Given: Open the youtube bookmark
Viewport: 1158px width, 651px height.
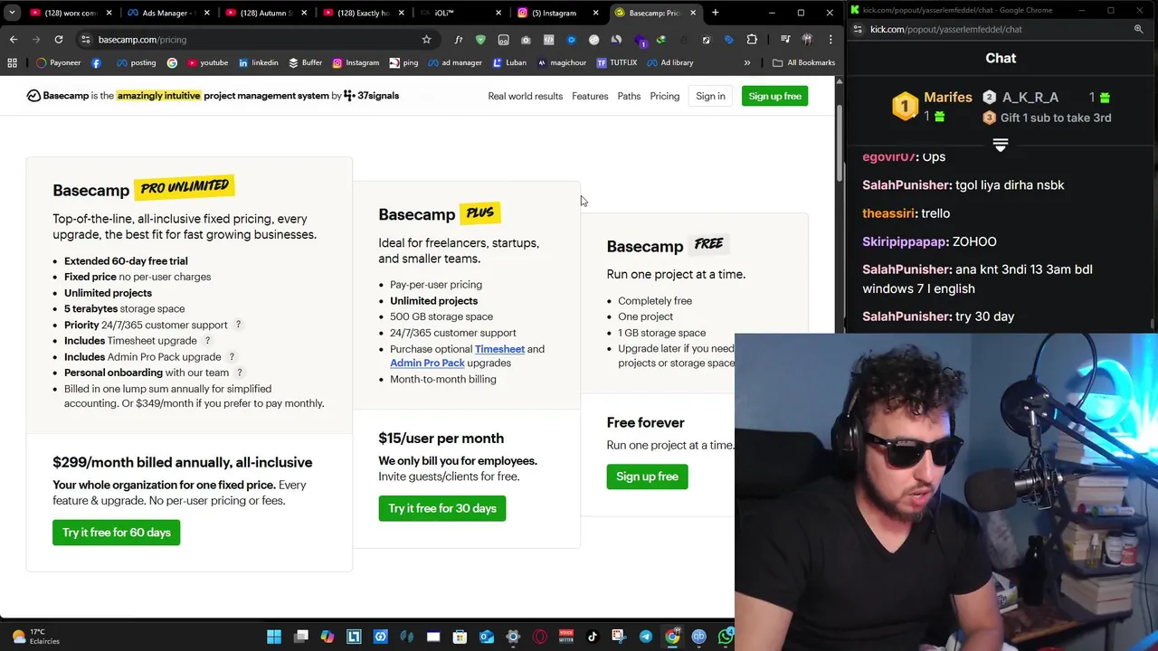Looking at the screenshot, I should pos(207,62).
